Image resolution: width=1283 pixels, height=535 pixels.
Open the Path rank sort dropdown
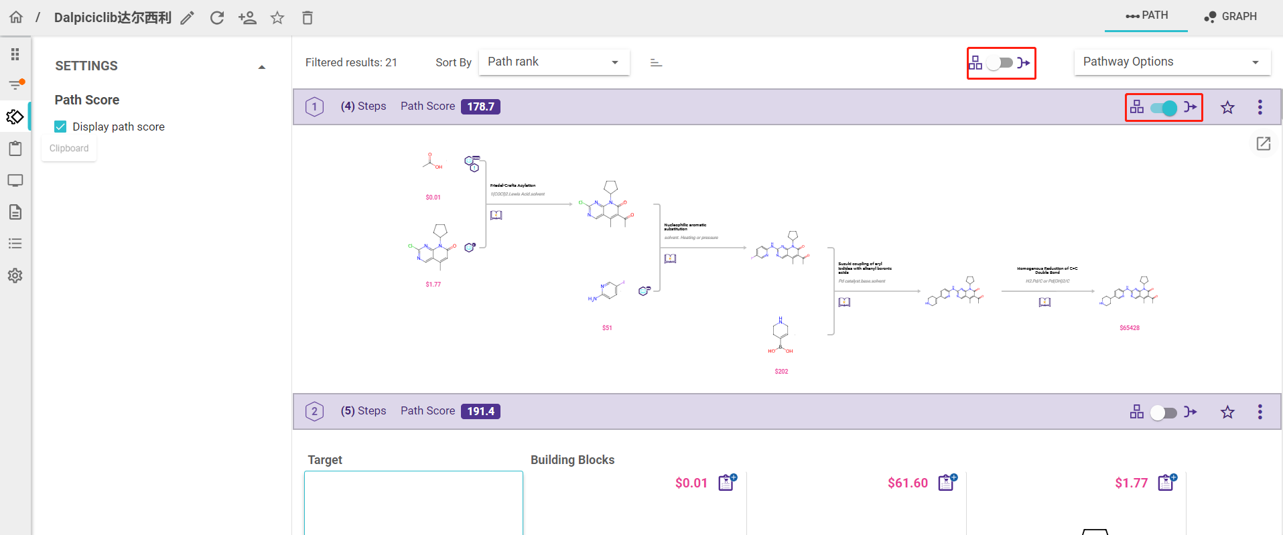pyautogui.click(x=553, y=62)
